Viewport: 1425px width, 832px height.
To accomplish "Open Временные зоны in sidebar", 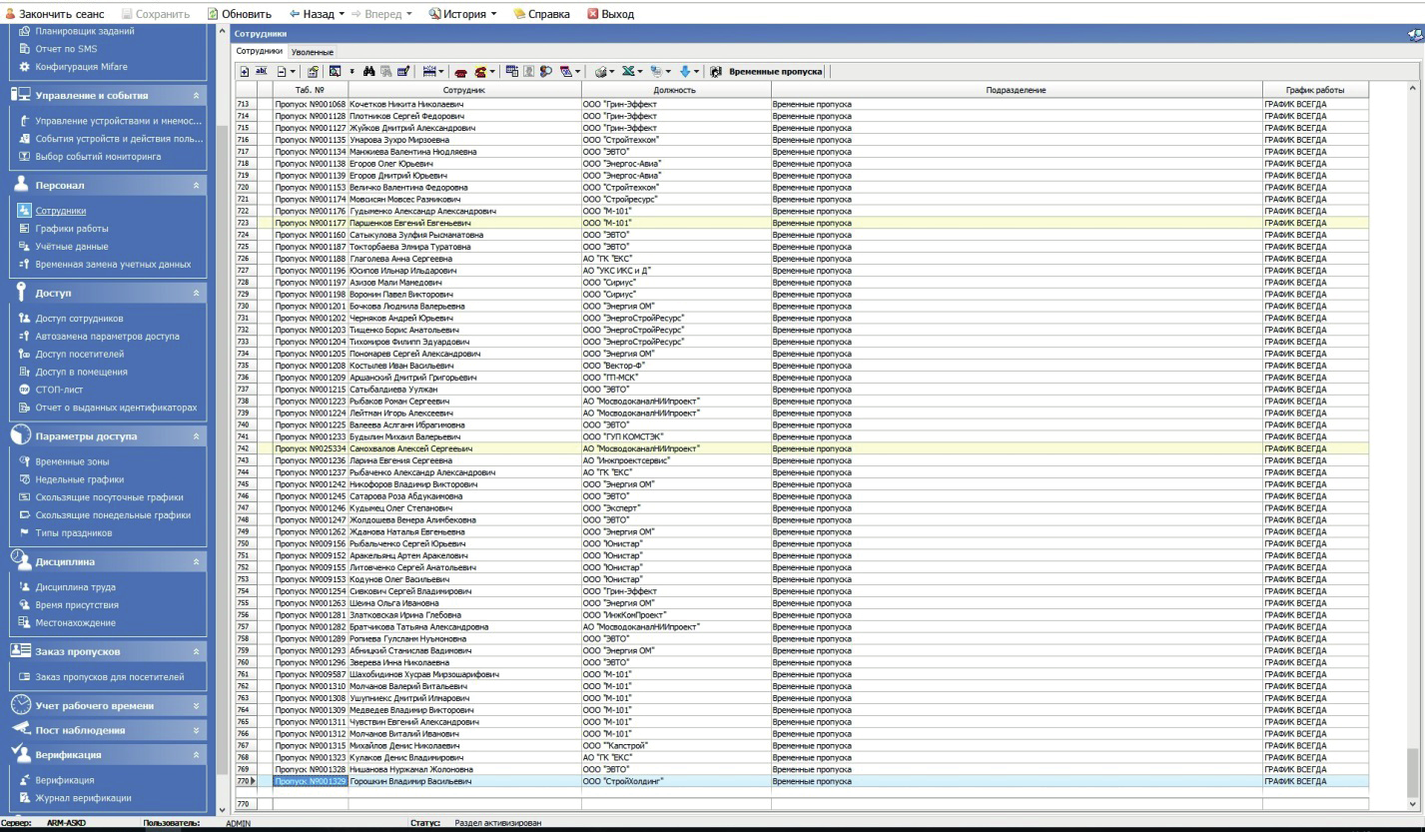I will click(73, 461).
